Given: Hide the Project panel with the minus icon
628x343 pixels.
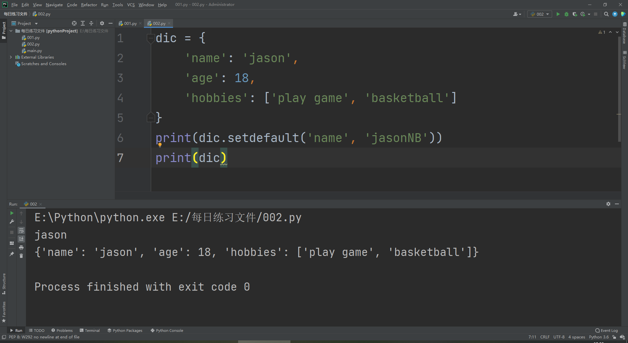Looking at the screenshot, I should point(111,23).
